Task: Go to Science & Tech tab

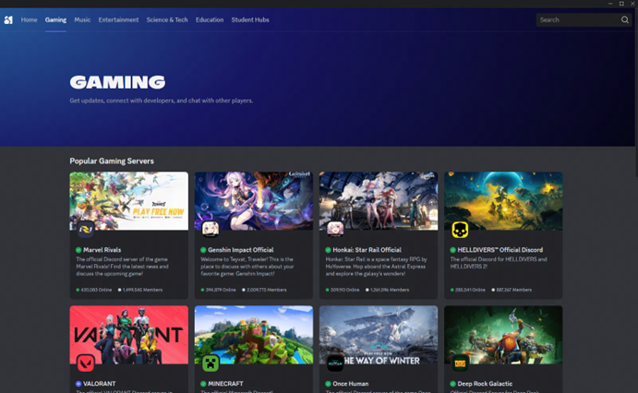Action: coord(167,19)
